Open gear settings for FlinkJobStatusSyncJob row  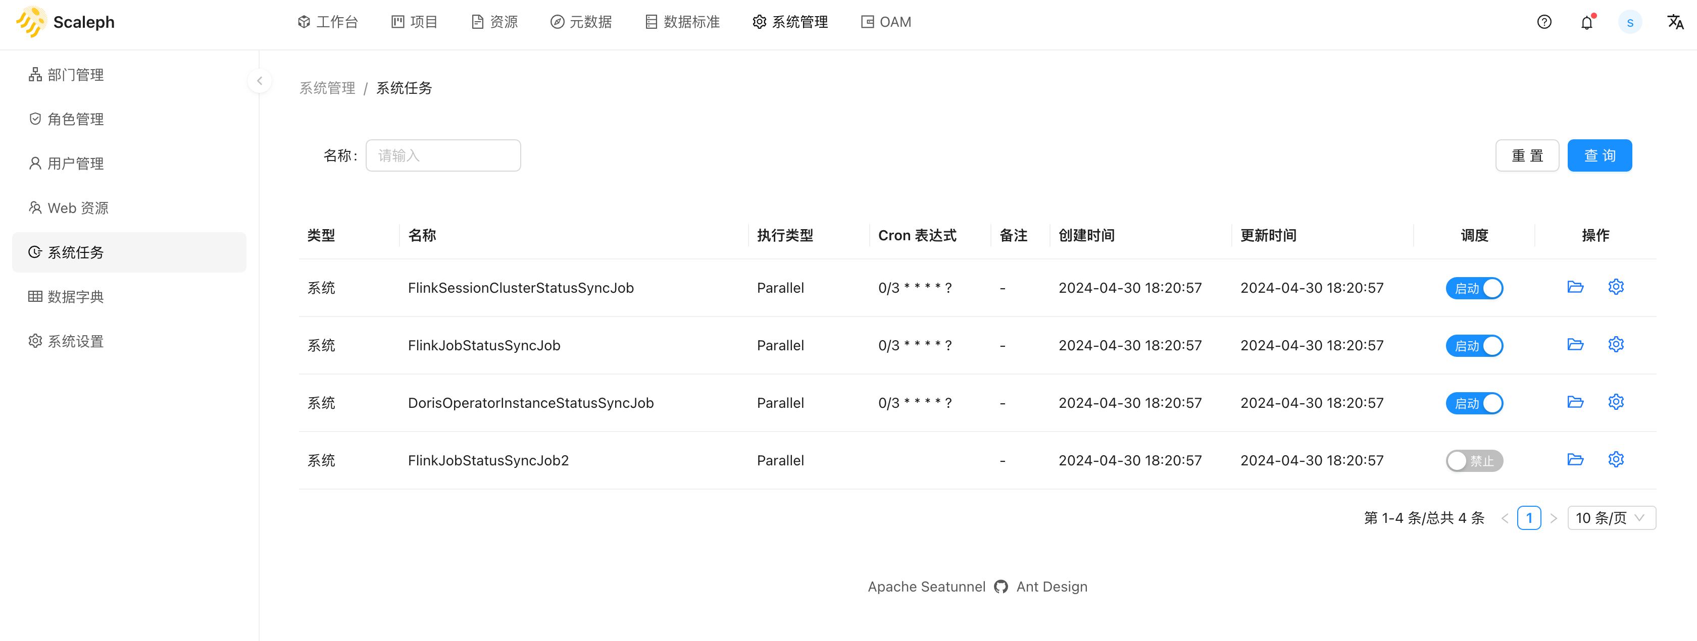click(x=1616, y=344)
